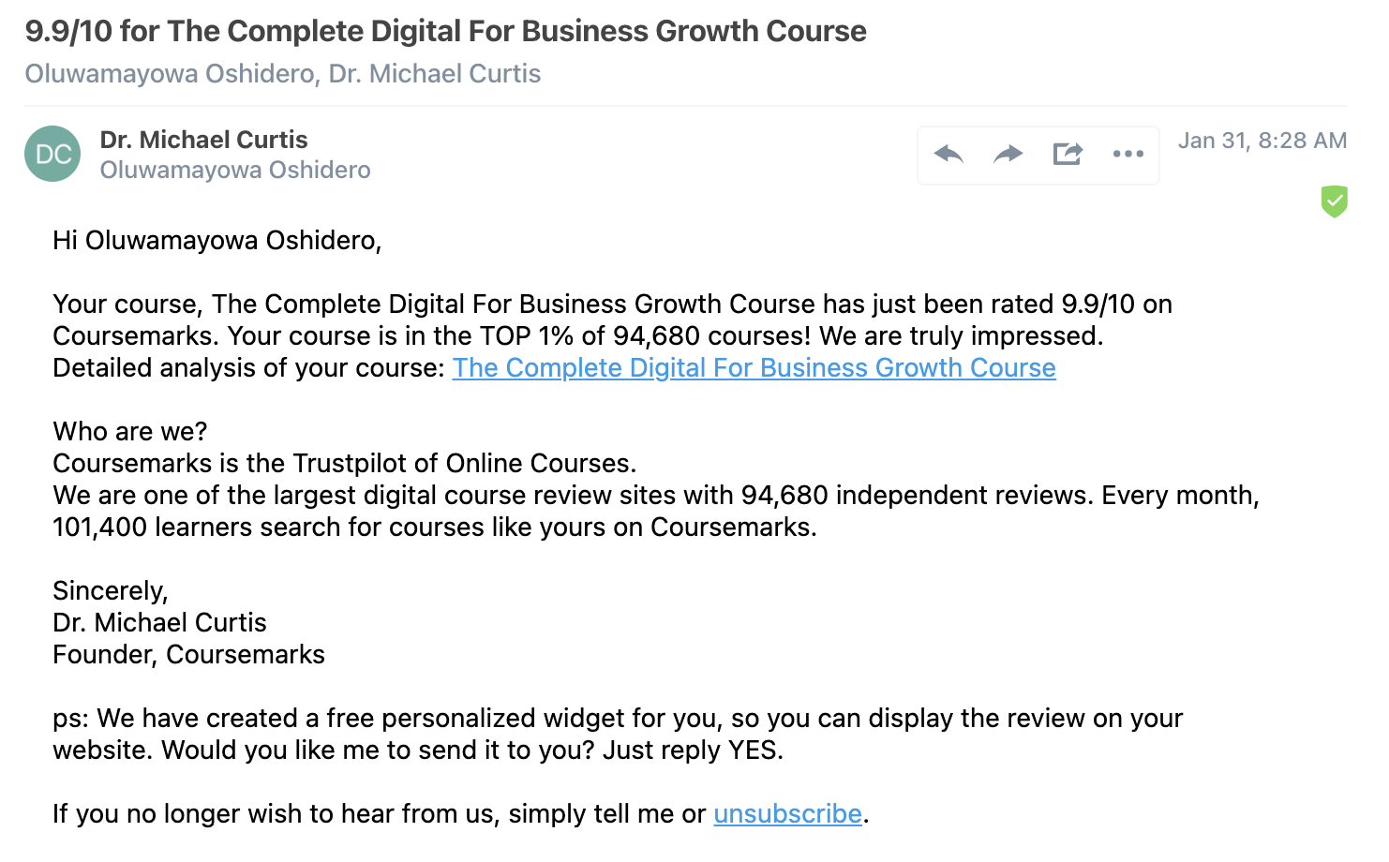Screen dimensions: 1389x862
Task: Click sender name Dr. Michael Curtis in header
Action: tap(203, 140)
